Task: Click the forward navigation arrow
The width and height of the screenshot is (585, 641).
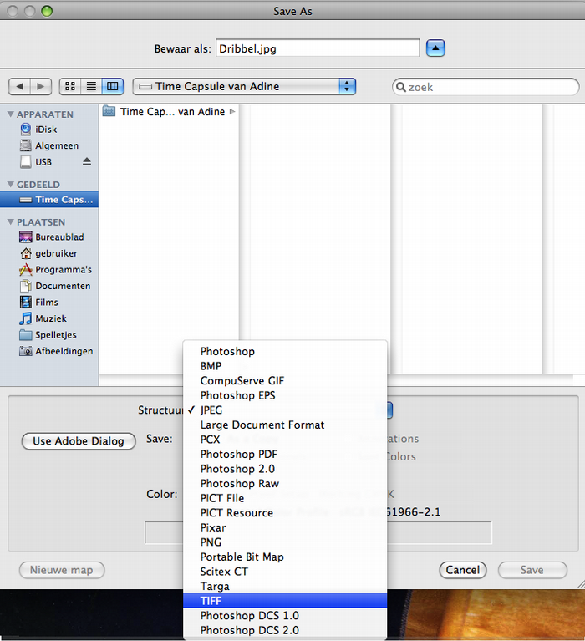Action: tap(42, 86)
